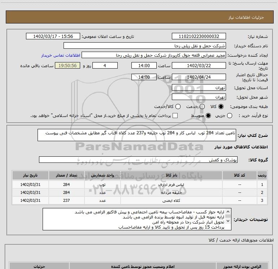
Task: Click the delivery province field تهران
Action: [199, 88]
